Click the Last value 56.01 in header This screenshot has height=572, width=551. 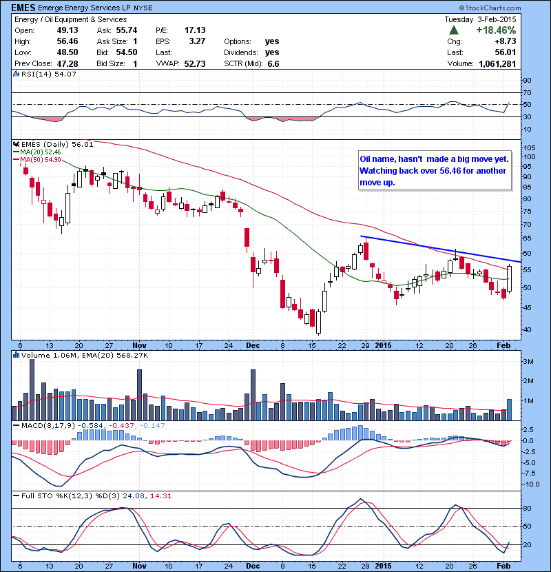click(506, 52)
